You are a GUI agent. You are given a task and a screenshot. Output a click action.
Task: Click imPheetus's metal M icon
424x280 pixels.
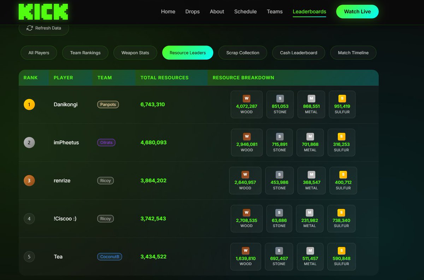(310, 136)
